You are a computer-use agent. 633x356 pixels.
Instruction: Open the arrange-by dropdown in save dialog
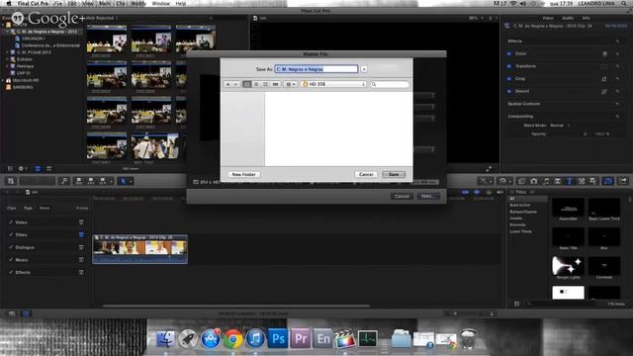(290, 84)
